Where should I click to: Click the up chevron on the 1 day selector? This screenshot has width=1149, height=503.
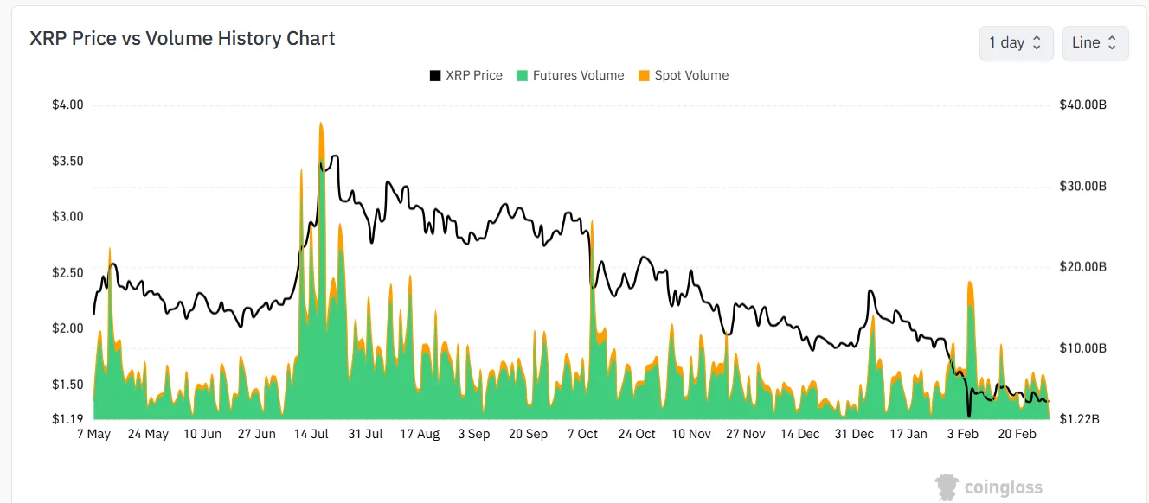point(1037,38)
